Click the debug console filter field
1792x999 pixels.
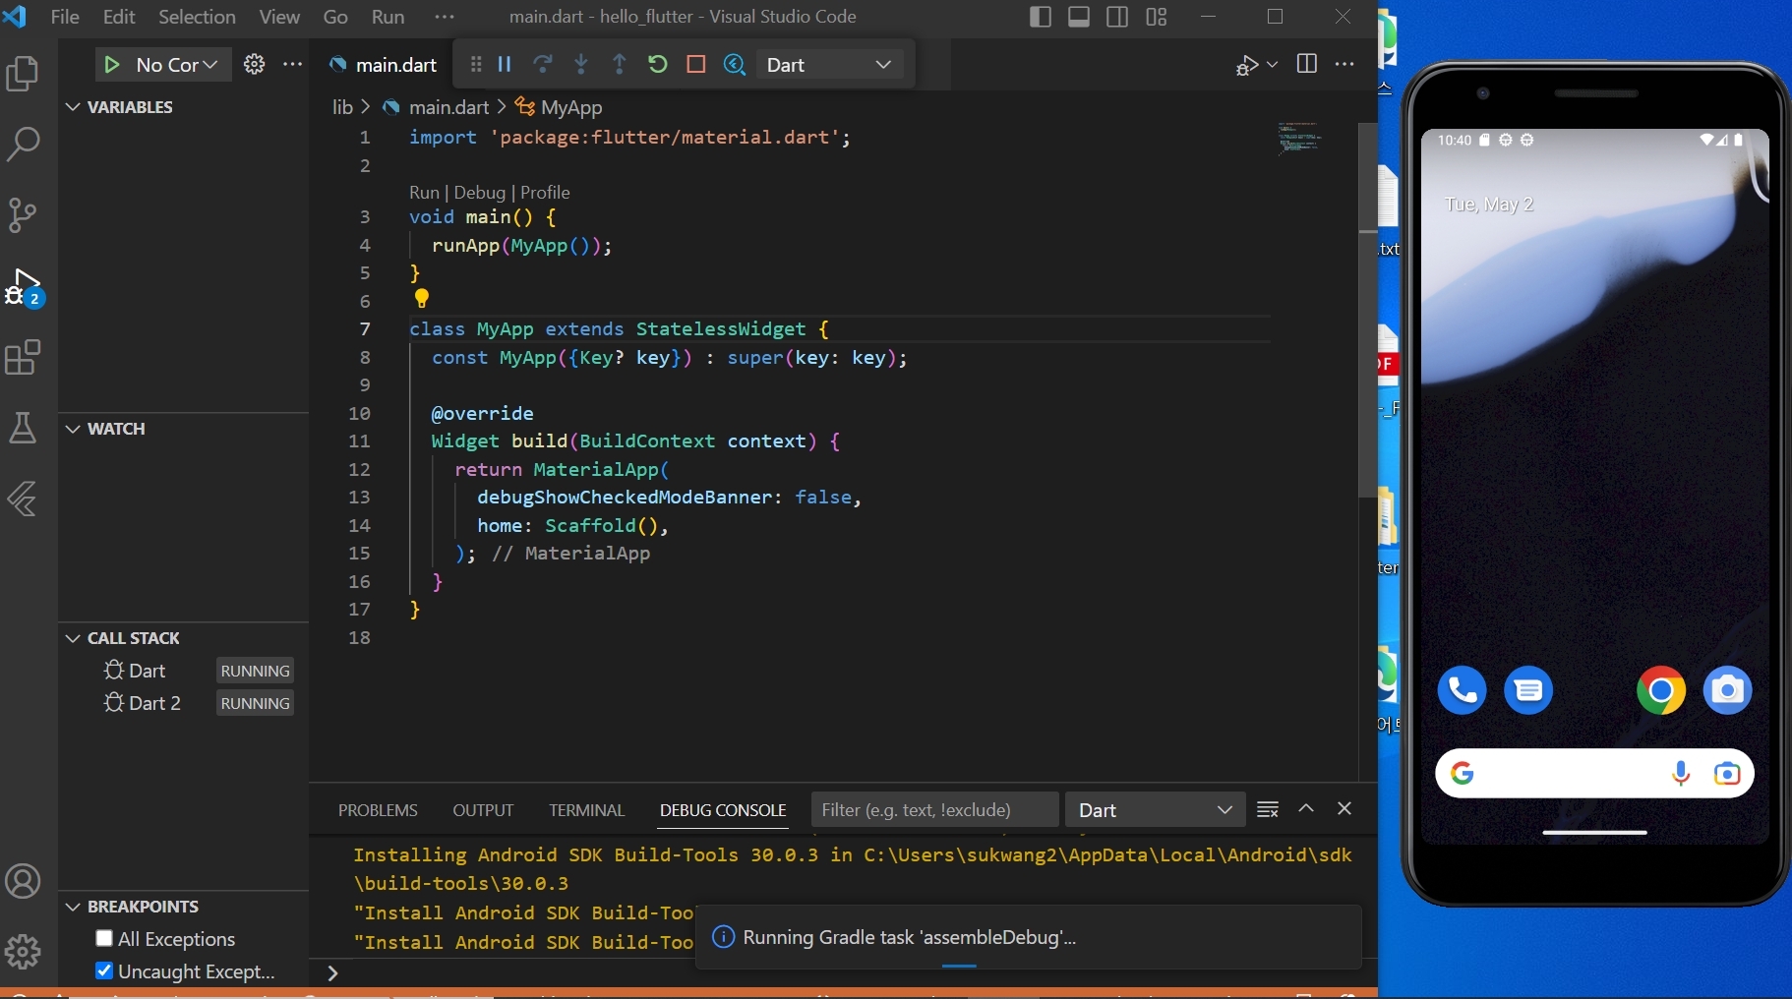pyautogui.click(x=934, y=809)
